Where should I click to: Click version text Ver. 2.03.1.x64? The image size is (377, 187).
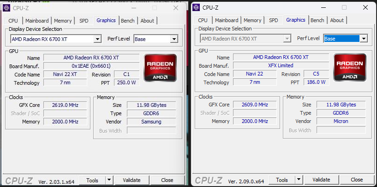[x=56, y=181]
